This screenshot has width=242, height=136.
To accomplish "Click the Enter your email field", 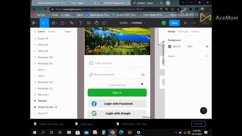I will tap(117, 63).
